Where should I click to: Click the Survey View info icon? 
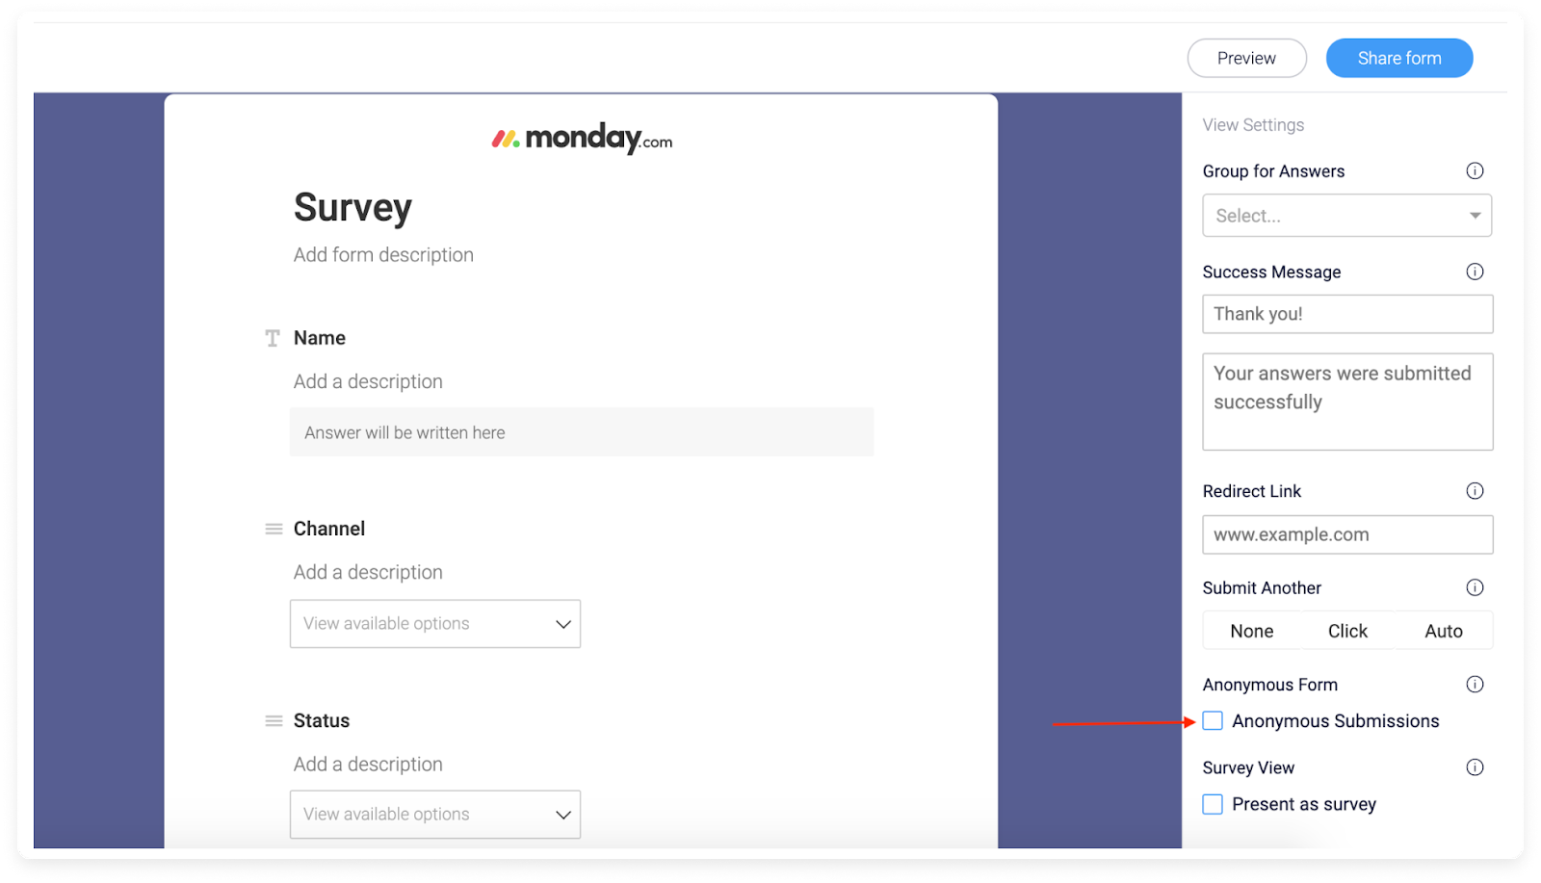coord(1475,767)
